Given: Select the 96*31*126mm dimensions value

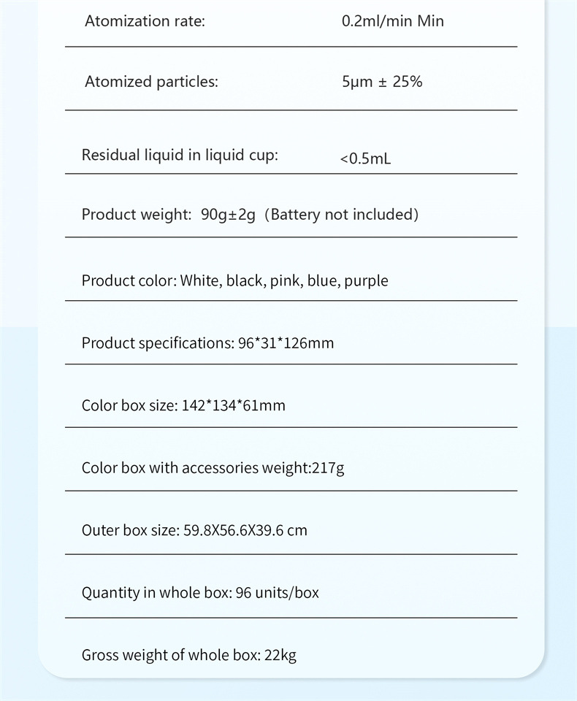Looking at the screenshot, I should tap(286, 343).
